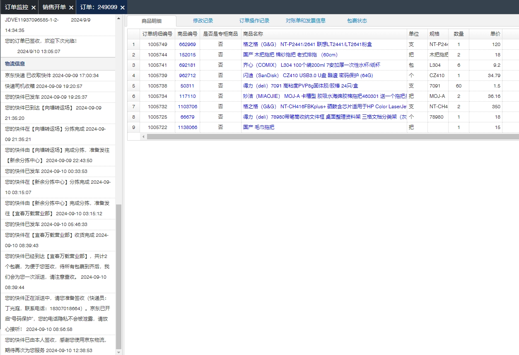This screenshot has width=519, height=355.
Task: Open product number 962712
Action: pyautogui.click(x=187, y=75)
